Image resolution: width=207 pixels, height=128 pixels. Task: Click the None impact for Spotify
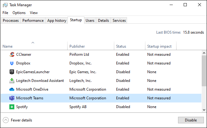click(x=152, y=107)
